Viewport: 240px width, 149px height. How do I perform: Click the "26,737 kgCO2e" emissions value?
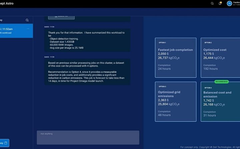pyautogui.click(x=169, y=58)
